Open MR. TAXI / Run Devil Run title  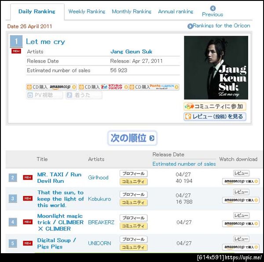pyautogui.click(x=59, y=178)
